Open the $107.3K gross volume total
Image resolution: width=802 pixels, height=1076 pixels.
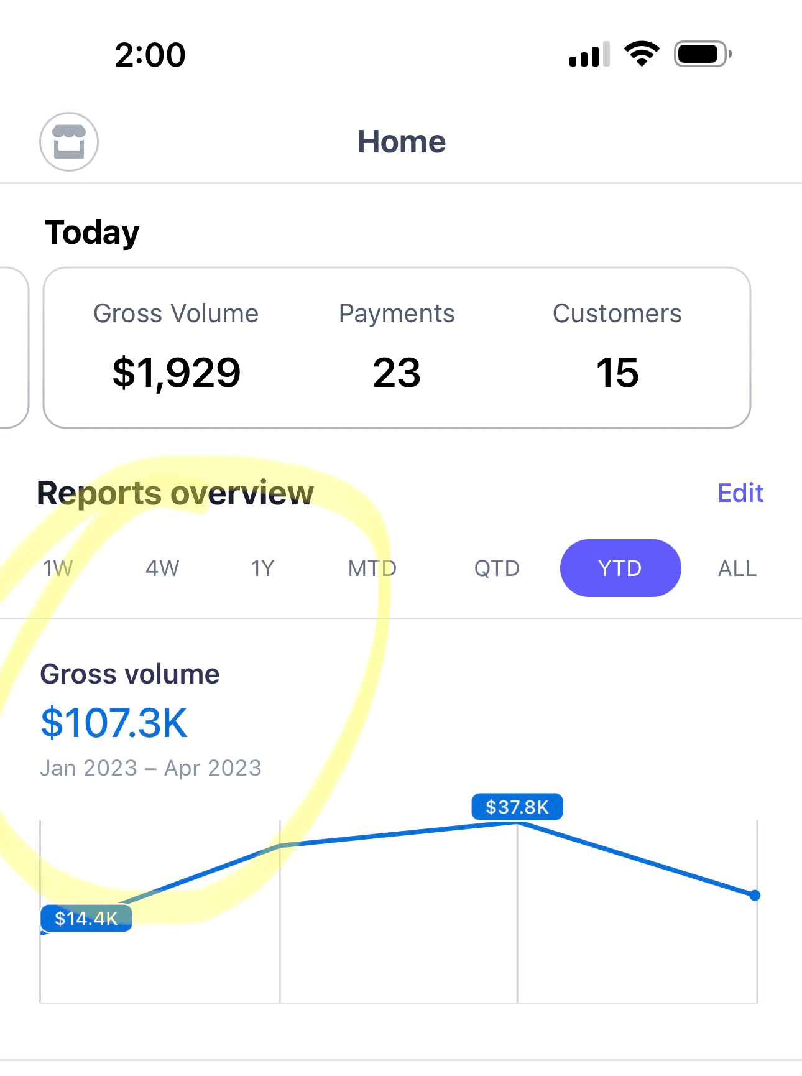point(114,723)
